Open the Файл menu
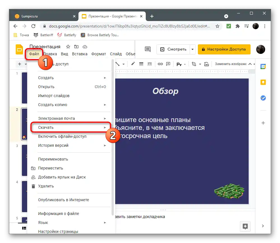Viewport: 280px width, 243px height. 34,54
